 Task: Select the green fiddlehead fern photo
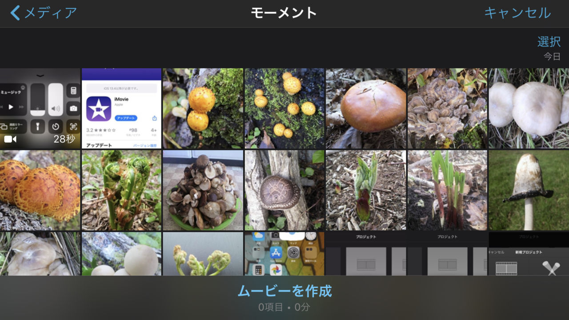[121, 190]
